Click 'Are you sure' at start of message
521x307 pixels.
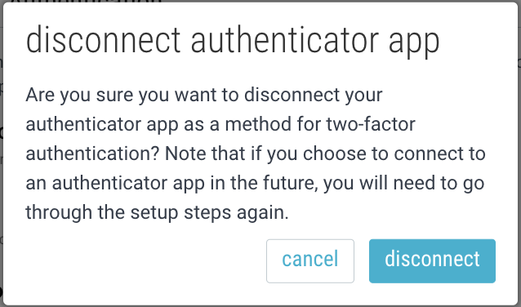click(x=80, y=95)
